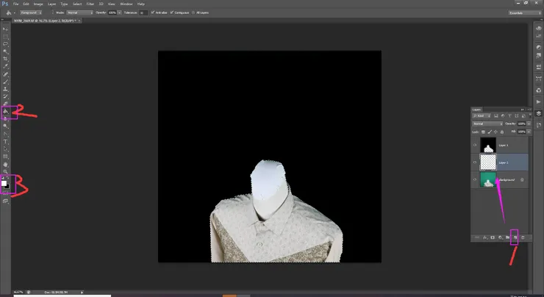Click the Create new layer icon
Image resolution: width=544 pixels, height=297 pixels.
pyautogui.click(x=515, y=237)
